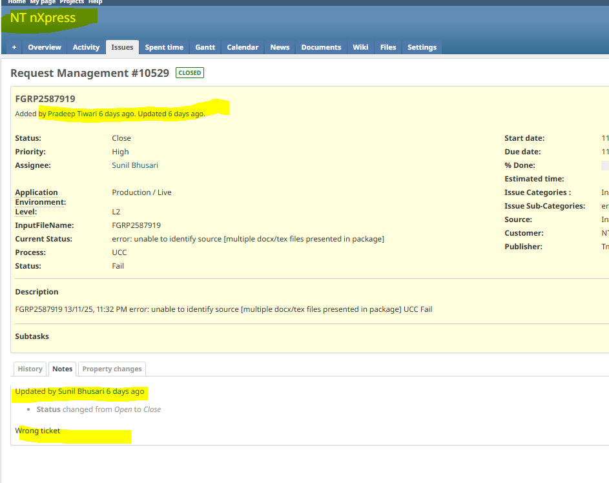Open the Overview tab
The image size is (609, 483).
(x=45, y=47)
